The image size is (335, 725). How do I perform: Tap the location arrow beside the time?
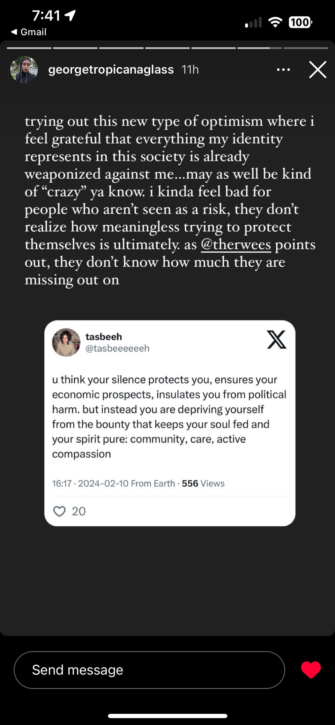70,15
